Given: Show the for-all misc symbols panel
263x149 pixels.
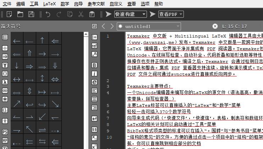Looking at the screenshot, I should point(5,65).
